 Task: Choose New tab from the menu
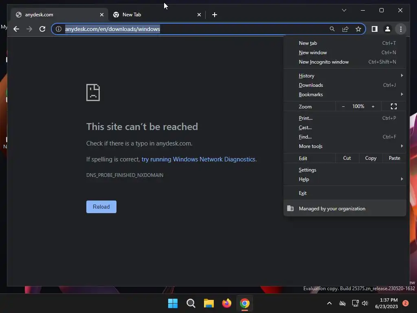coord(345,43)
